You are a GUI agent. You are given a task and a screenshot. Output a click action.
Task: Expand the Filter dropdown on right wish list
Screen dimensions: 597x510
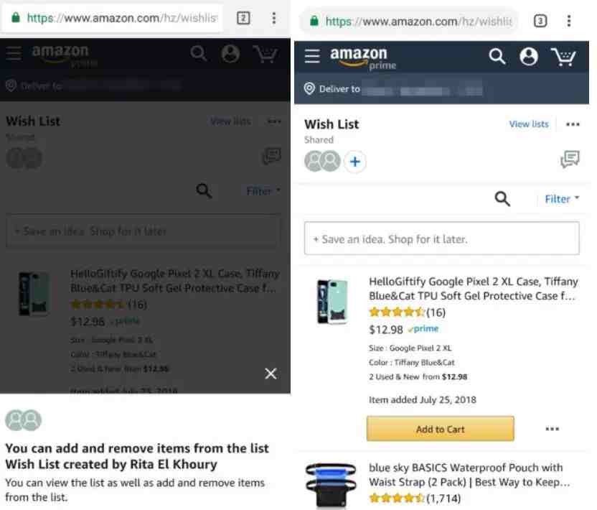562,198
